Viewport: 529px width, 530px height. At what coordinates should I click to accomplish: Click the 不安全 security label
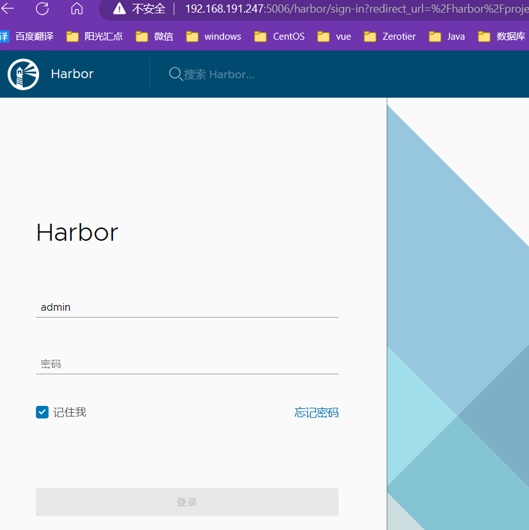tap(148, 9)
